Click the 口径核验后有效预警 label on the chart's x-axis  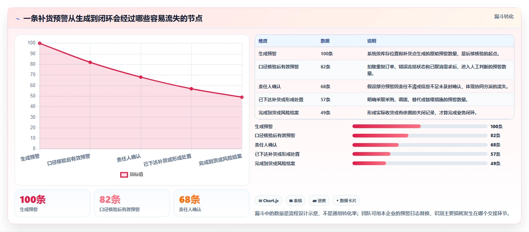tap(69, 160)
